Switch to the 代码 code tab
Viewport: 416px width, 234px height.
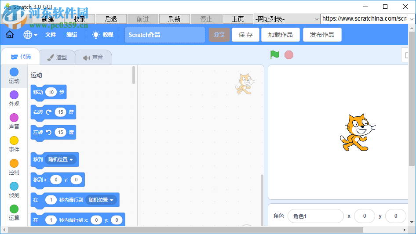[21, 57]
